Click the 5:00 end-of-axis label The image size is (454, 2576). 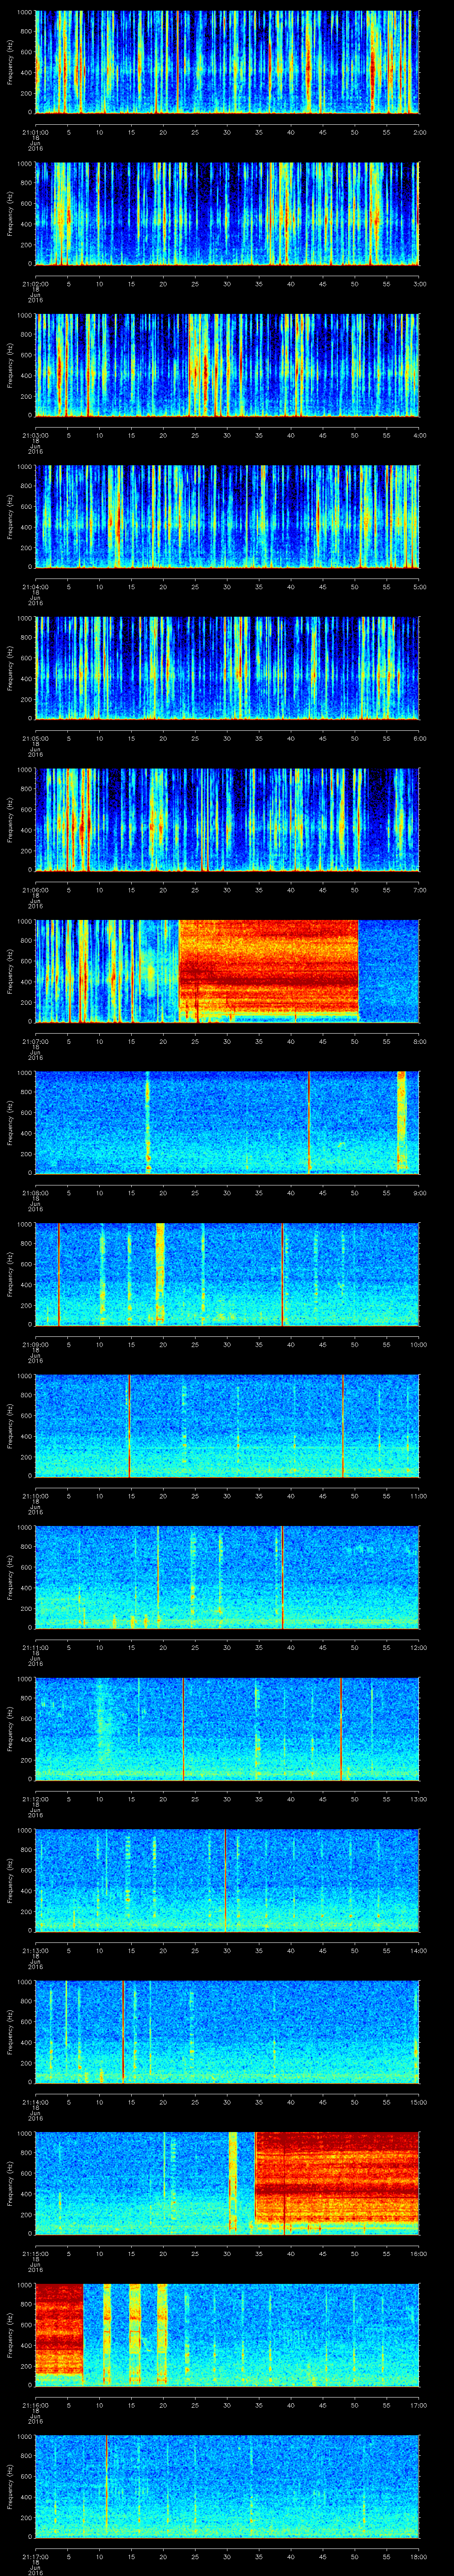(419, 586)
